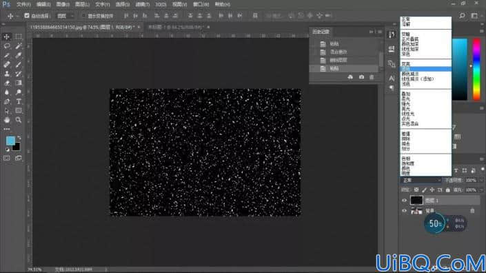Open the 滤镜(T) menu

click(142, 4)
